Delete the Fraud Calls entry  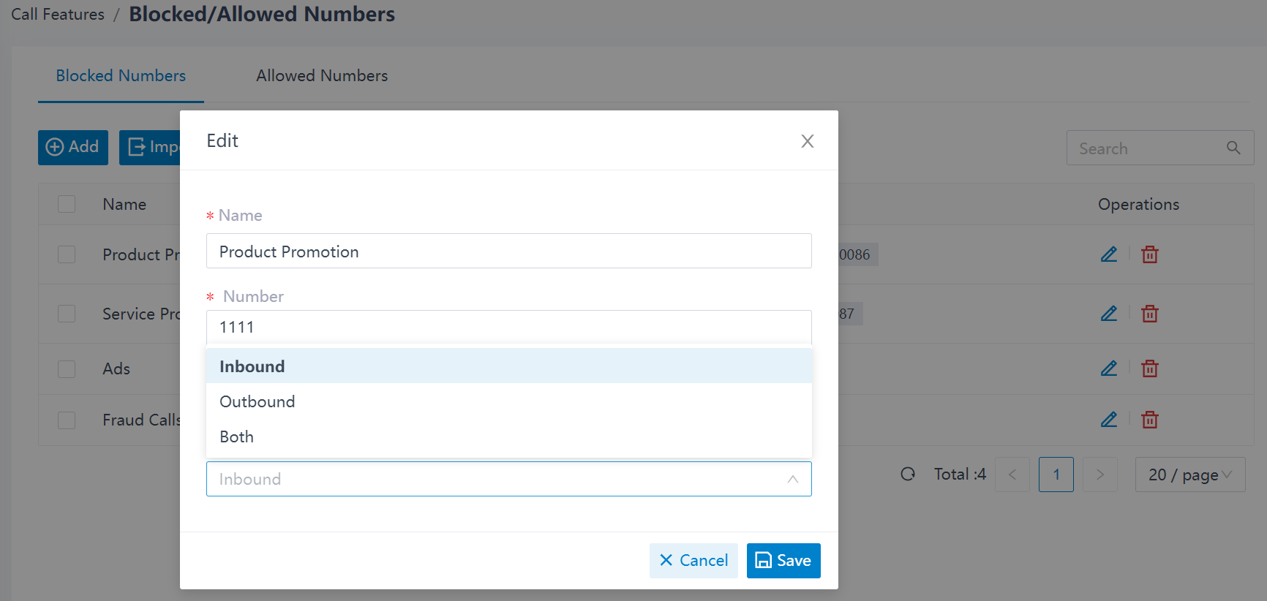pos(1150,420)
